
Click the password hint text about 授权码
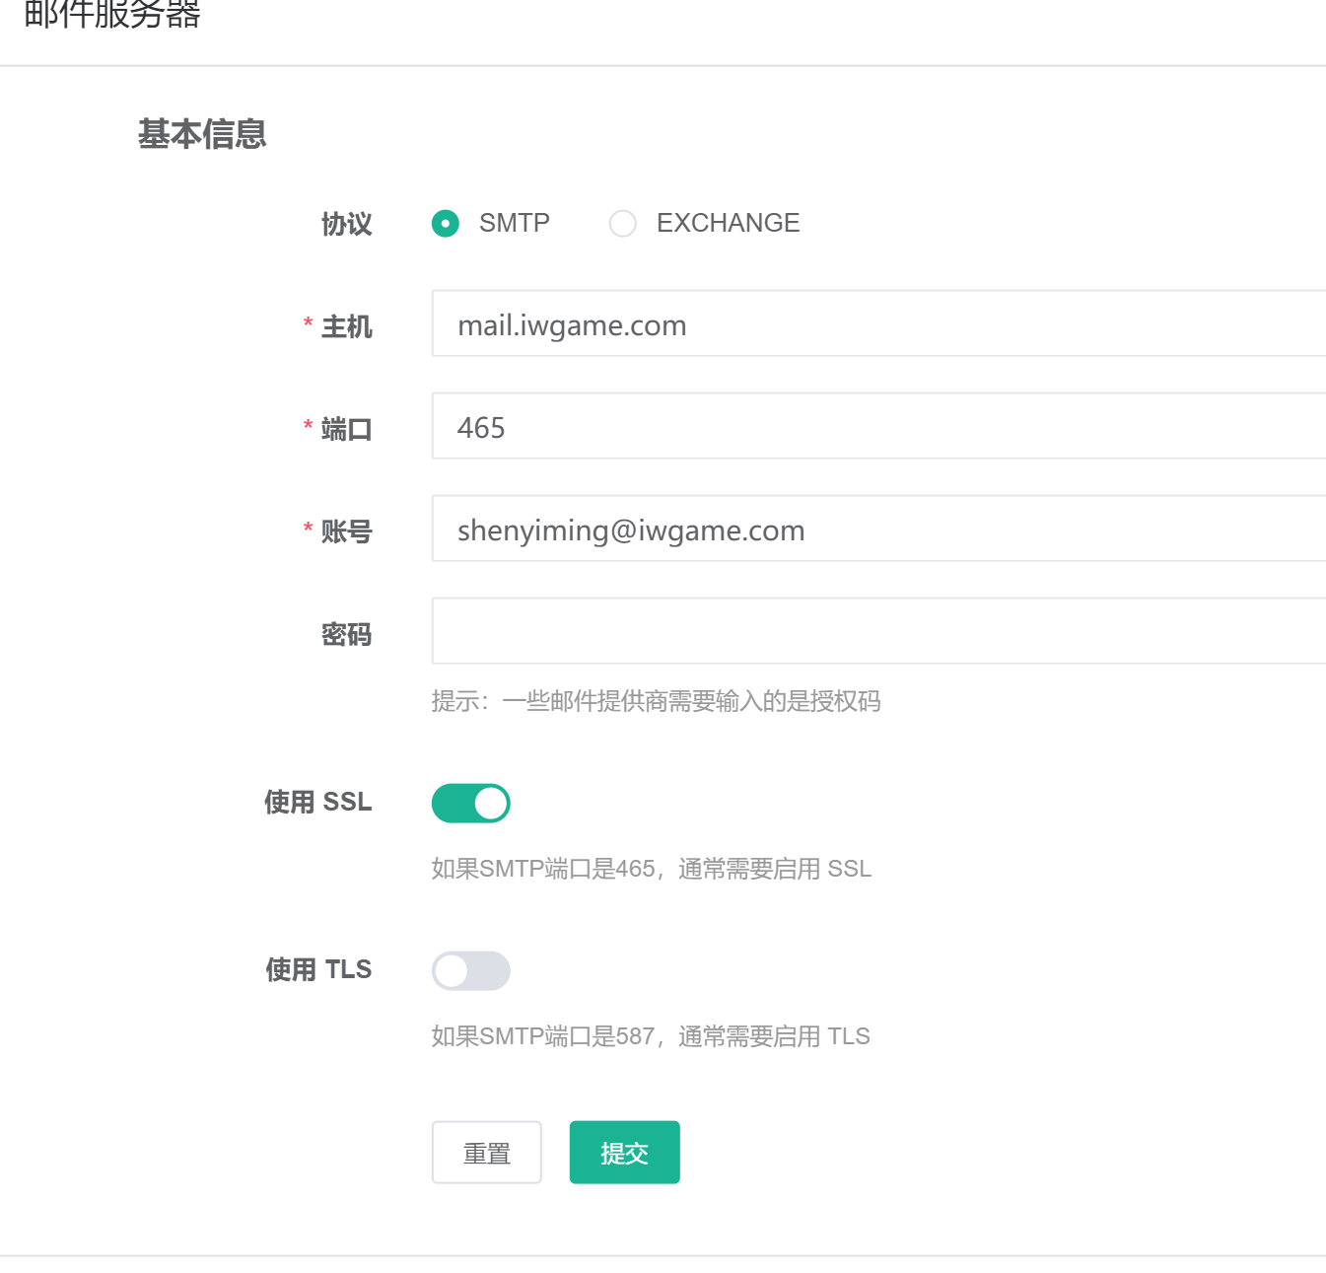pyautogui.click(x=656, y=701)
